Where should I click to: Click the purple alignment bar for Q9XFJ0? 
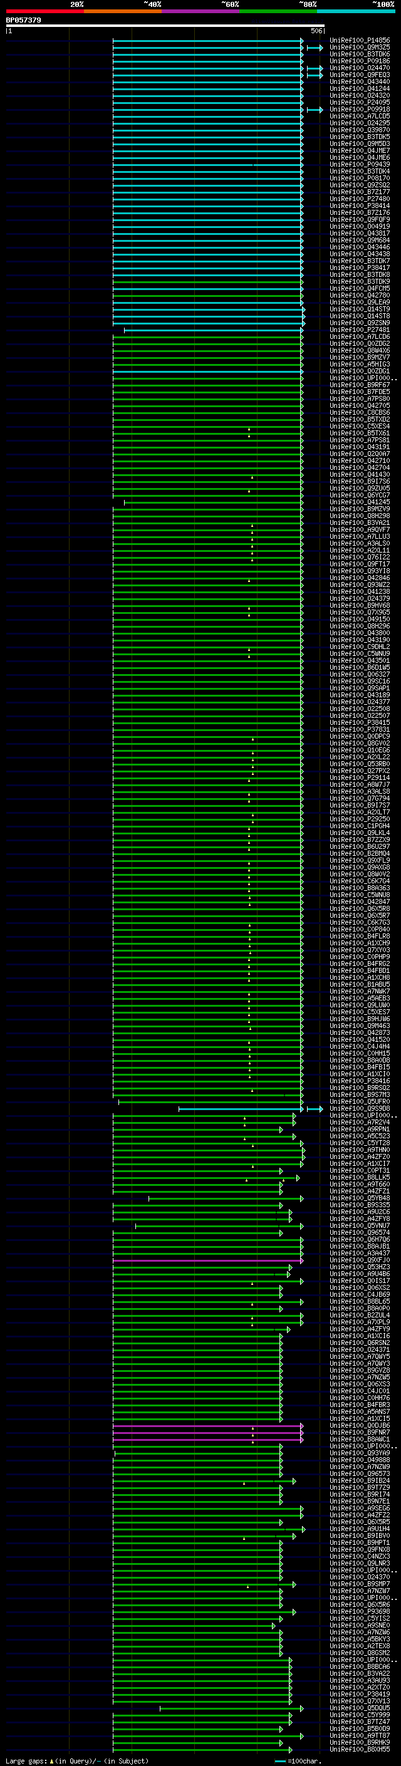(207, 1260)
